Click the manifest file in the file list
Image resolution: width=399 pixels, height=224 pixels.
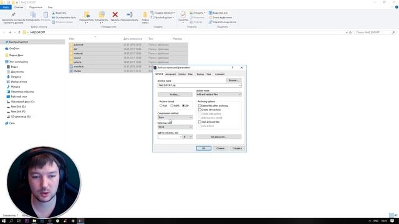(79, 67)
